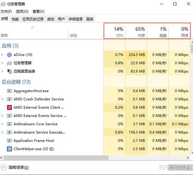Click the aDrive app icon
Image resolution: width=193 pixels, height=175 pixels.
pyautogui.click(x=9, y=55)
